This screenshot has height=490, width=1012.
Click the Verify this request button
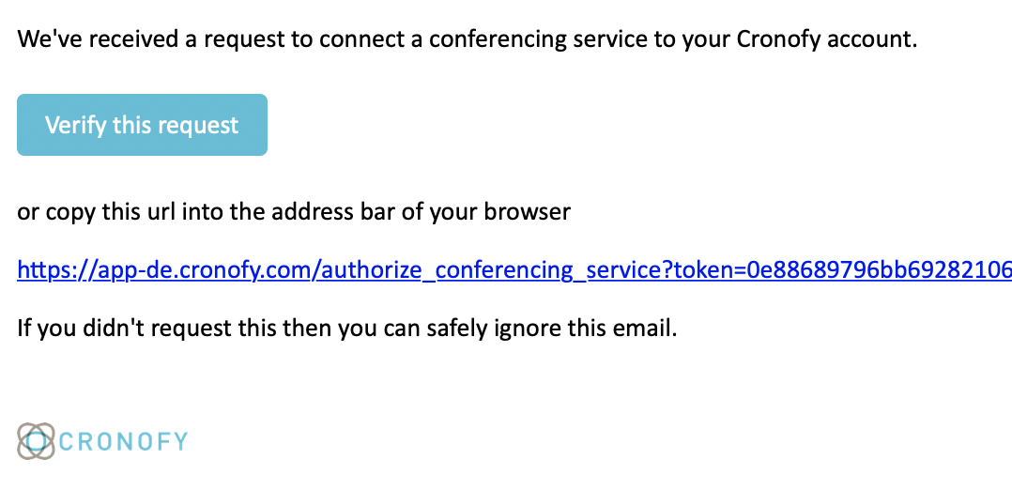point(142,125)
